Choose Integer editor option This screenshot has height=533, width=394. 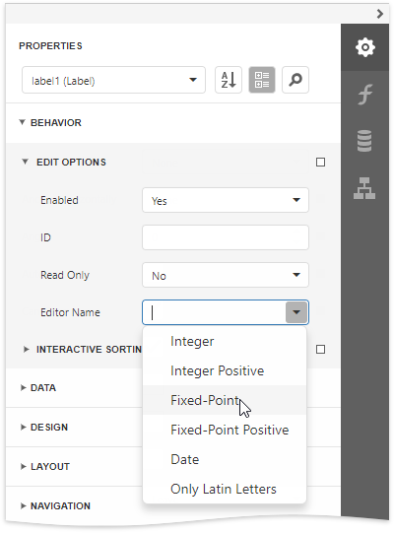[225, 341]
